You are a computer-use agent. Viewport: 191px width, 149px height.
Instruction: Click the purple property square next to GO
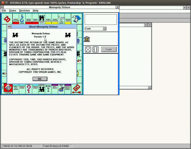click(x=68, y=89)
